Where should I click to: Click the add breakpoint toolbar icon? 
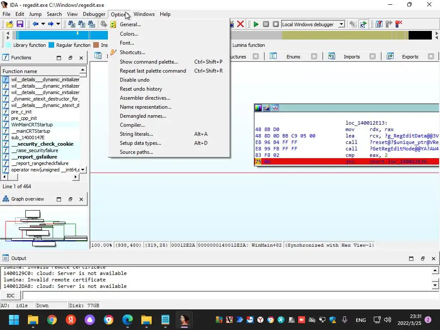pos(388,24)
